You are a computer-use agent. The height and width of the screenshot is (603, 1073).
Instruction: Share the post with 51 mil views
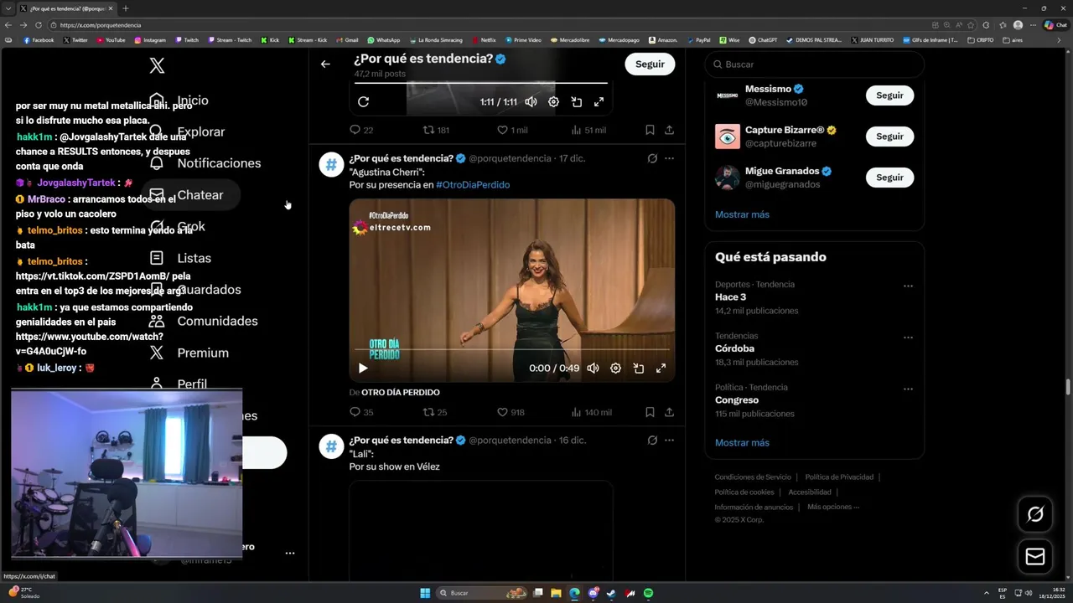[x=669, y=130]
